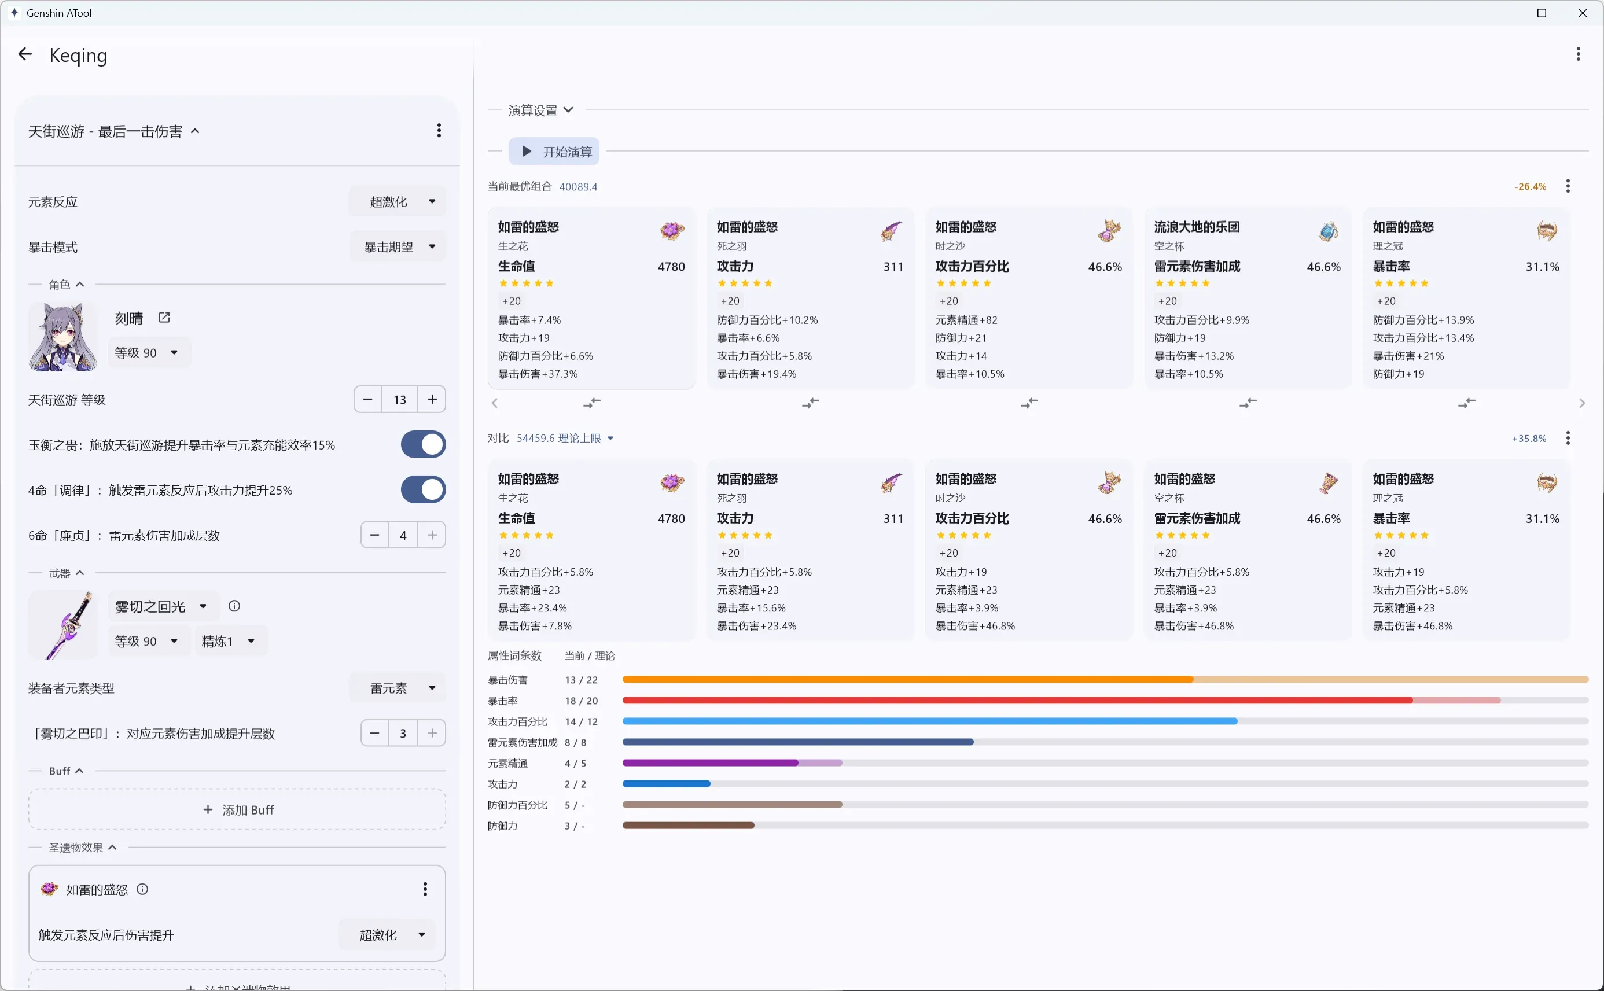Image resolution: width=1604 pixels, height=991 pixels.
Task: Decrease 天街巡游 等级 with minus button
Action: tap(368, 399)
